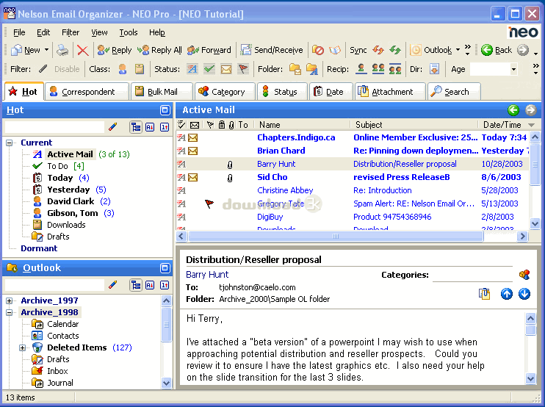Viewport: 545px width, 407px height.
Task: Click the Date/Time column sort arrow
Action: click(x=531, y=125)
